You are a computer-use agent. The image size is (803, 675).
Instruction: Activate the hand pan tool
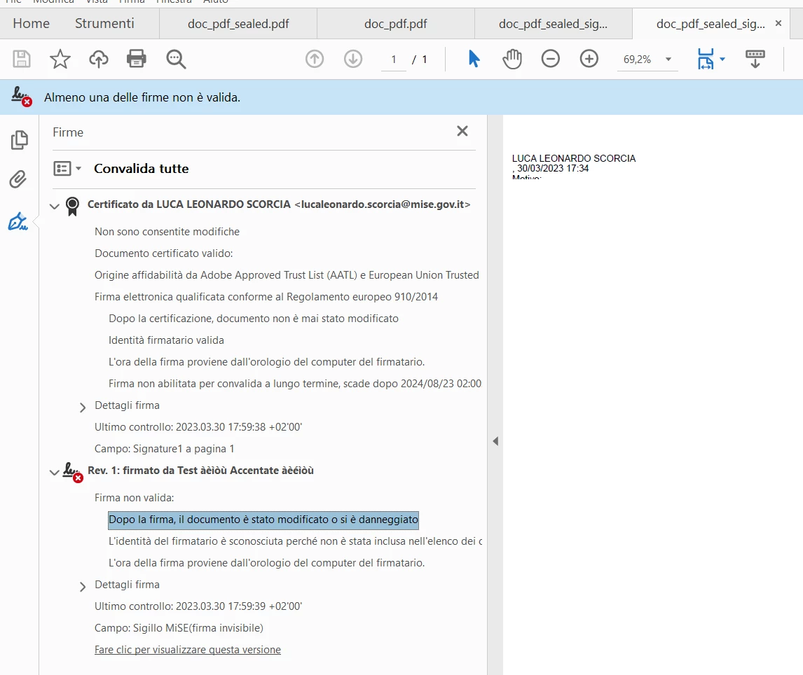click(512, 59)
